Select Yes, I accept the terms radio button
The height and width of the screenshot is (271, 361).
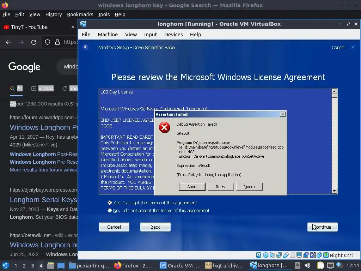pyautogui.click(x=110, y=203)
